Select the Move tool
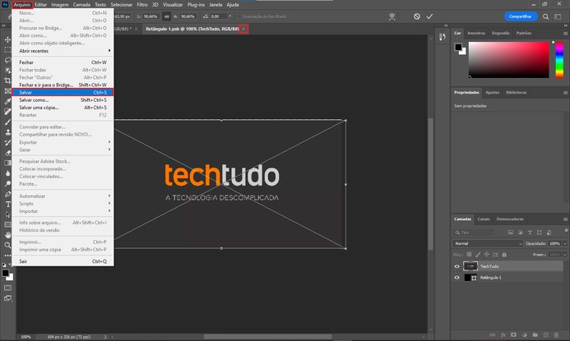The height and width of the screenshot is (341, 570). click(7, 39)
